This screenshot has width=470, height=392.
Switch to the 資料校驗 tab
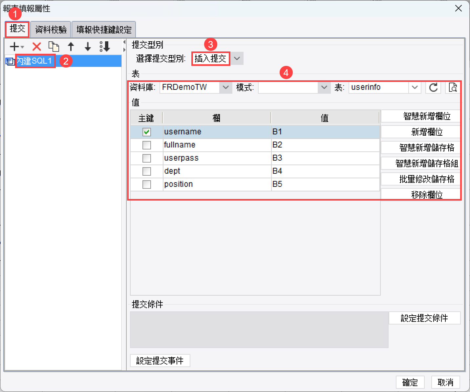click(51, 29)
